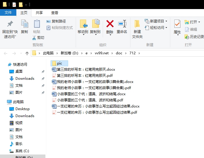Select 我的老师小故事 (3篇合集).pdf file

click(x=91, y=88)
